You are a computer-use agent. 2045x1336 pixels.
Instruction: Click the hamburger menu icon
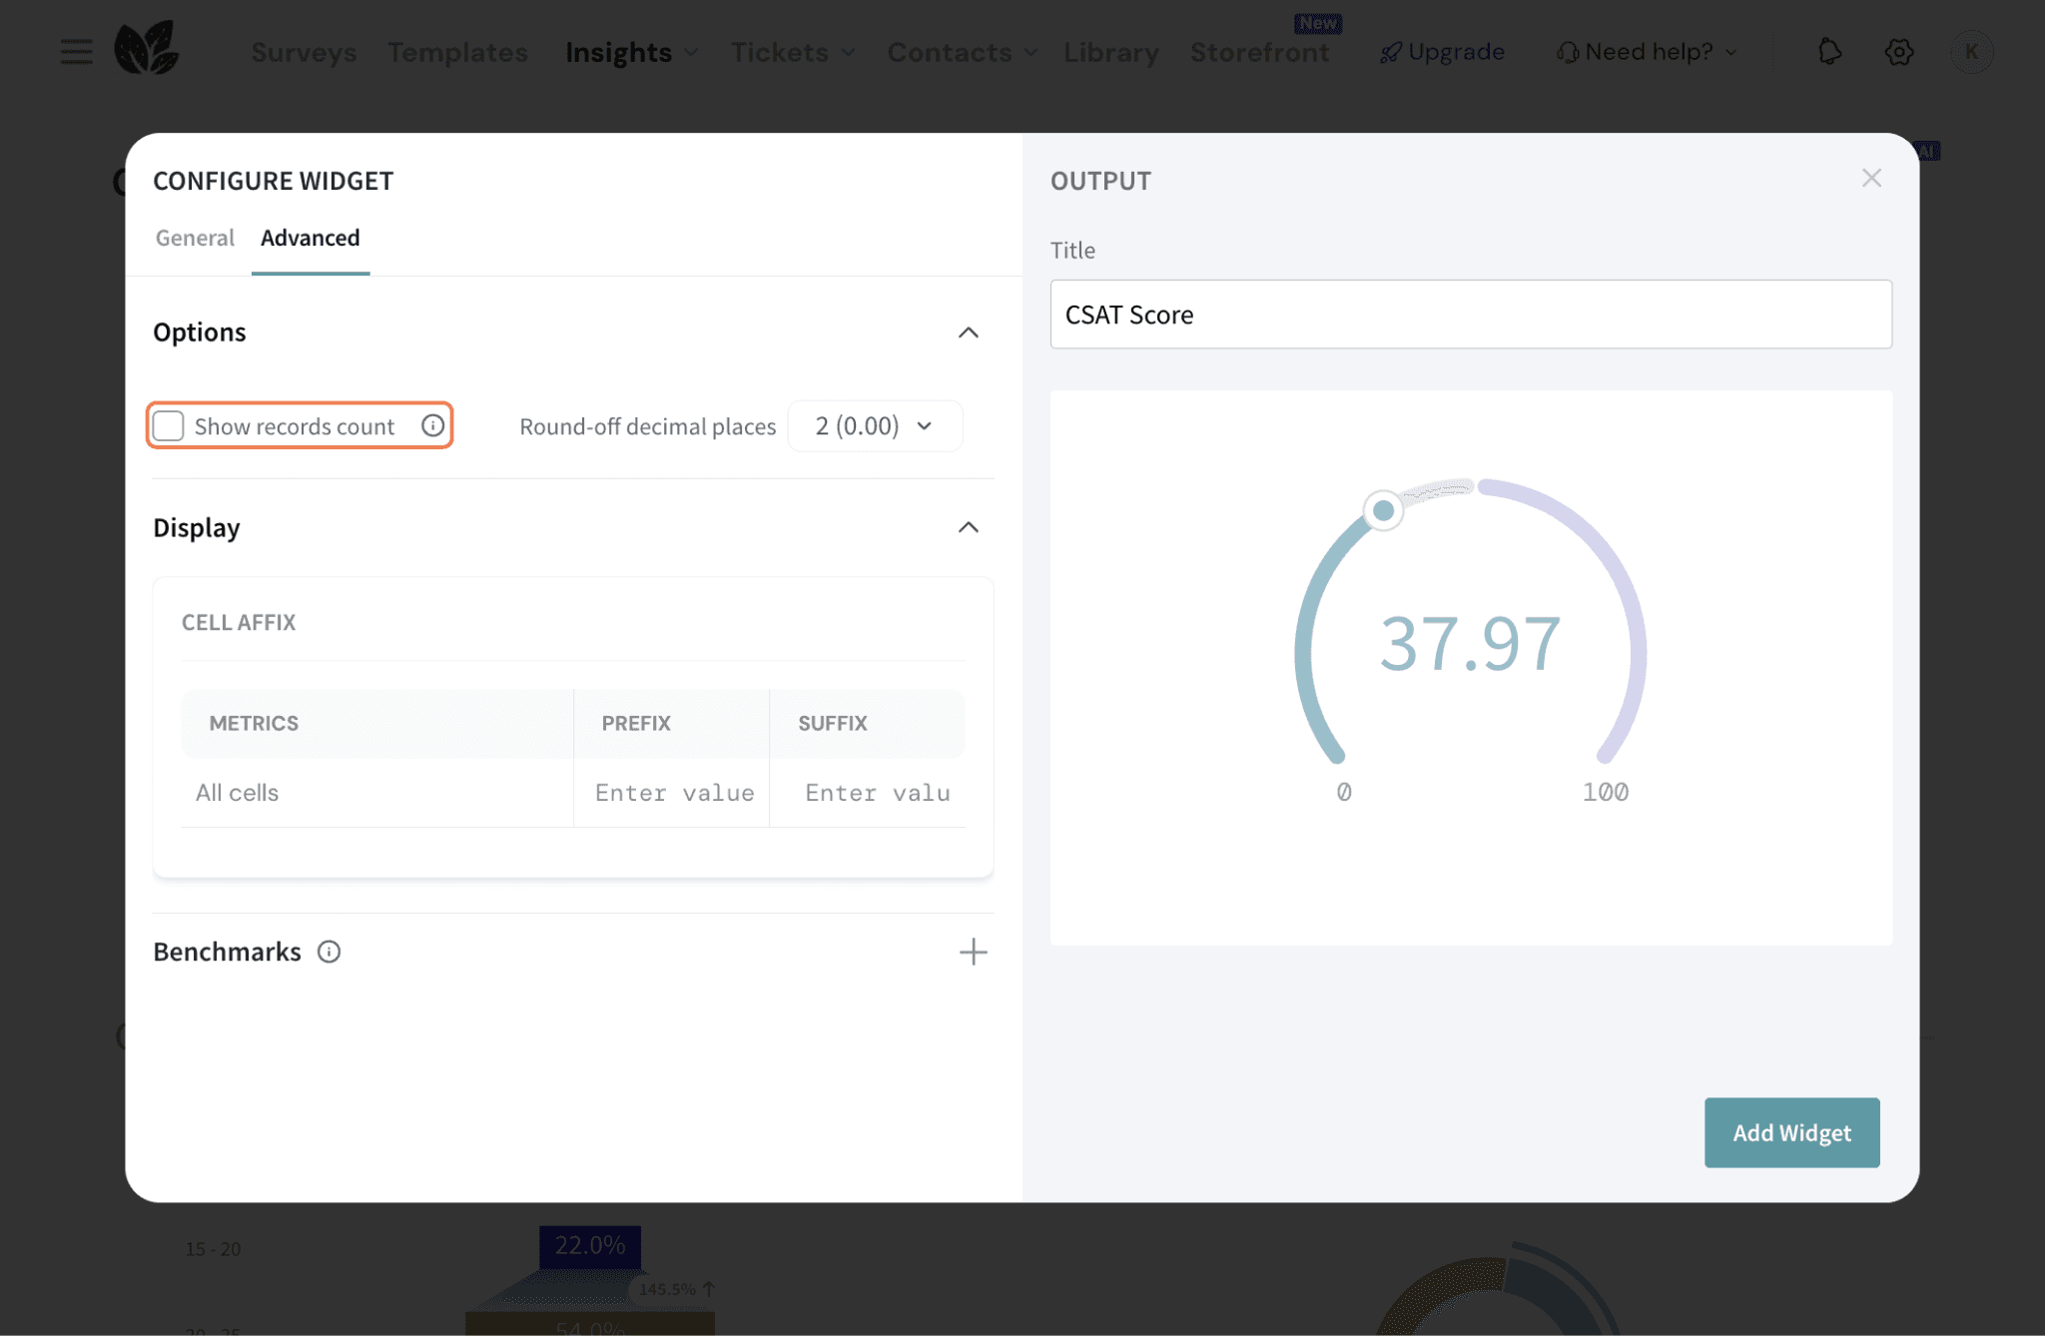click(76, 51)
